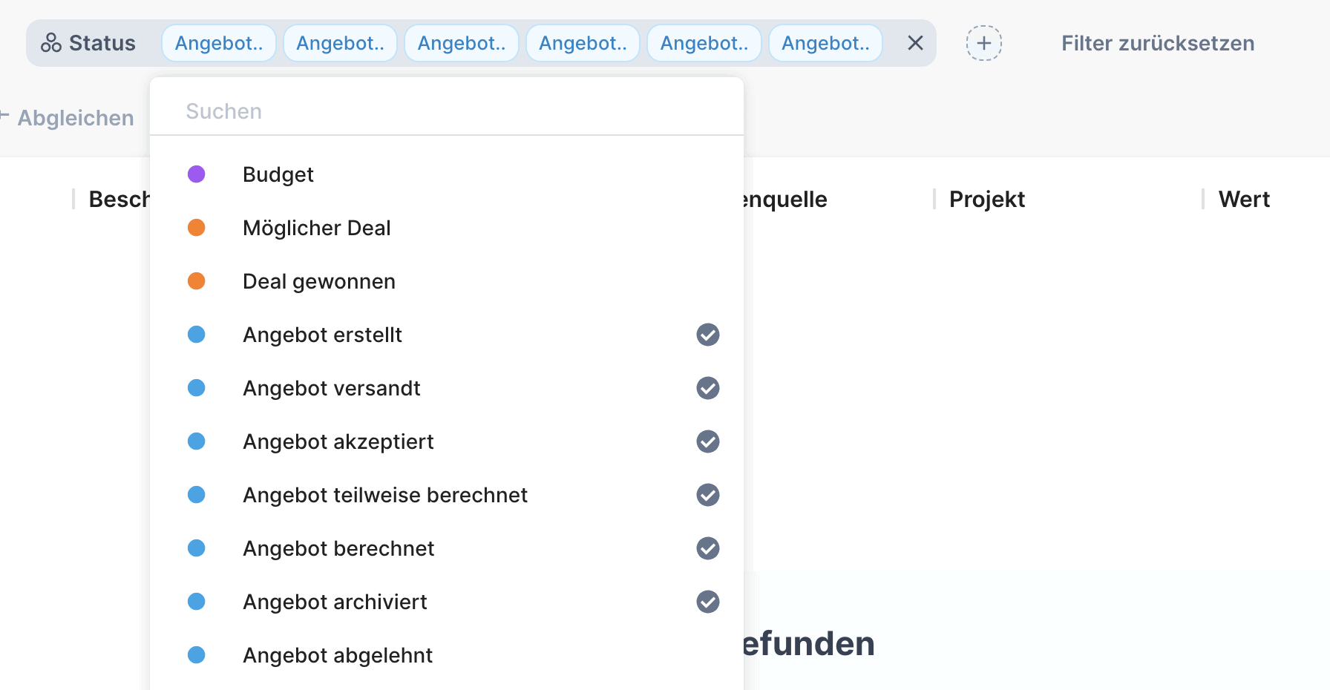This screenshot has width=1330, height=690.
Task: Toggle the Angebot berechnet checkmark
Action: coord(707,548)
